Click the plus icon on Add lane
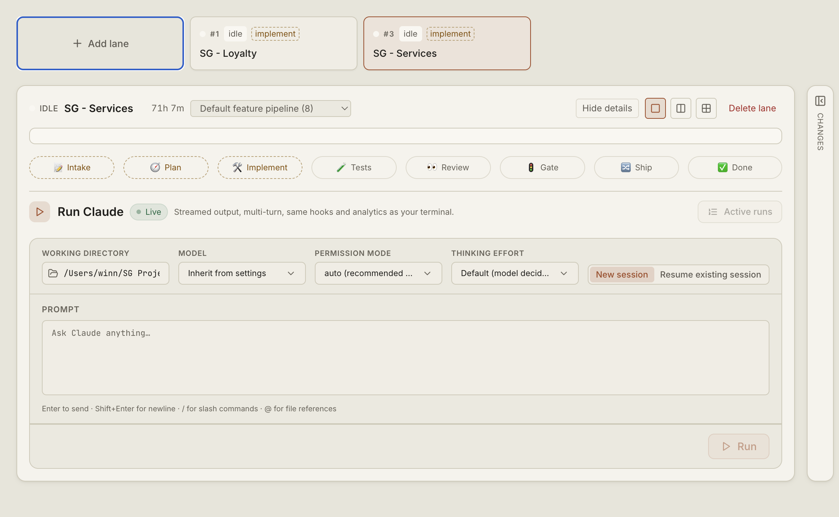Image resolution: width=839 pixels, height=517 pixels. pyautogui.click(x=77, y=43)
